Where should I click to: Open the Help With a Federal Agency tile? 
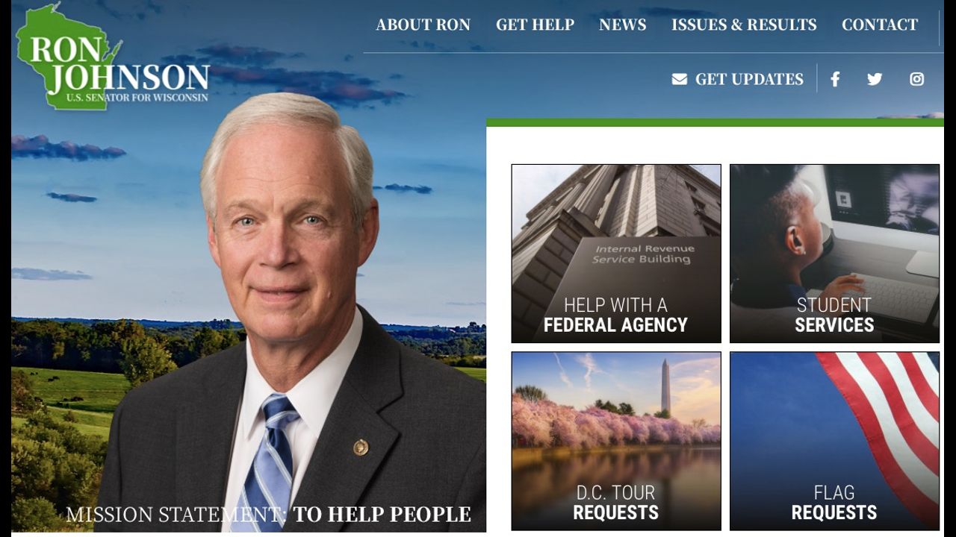pyautogui.click(x=616, y=254)
